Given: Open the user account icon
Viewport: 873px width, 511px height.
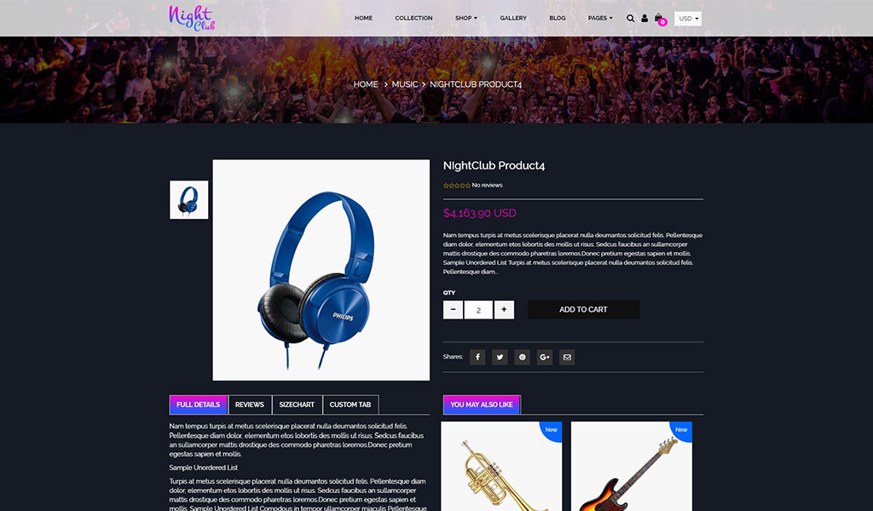Looking at the screenshot, I should click(x=645, y=19).
